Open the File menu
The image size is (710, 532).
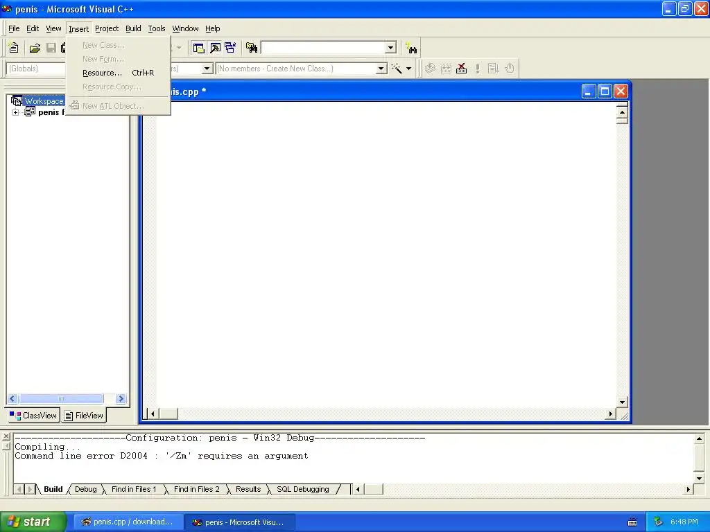14,28
